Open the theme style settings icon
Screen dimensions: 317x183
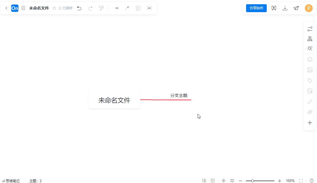point(310,29)
